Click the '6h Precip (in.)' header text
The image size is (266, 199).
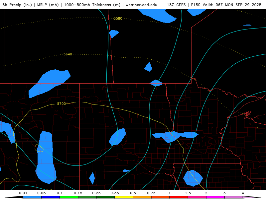[x=17, y=5]
